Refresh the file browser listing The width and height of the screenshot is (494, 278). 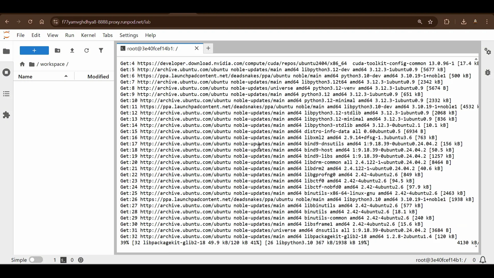(87, 50)
